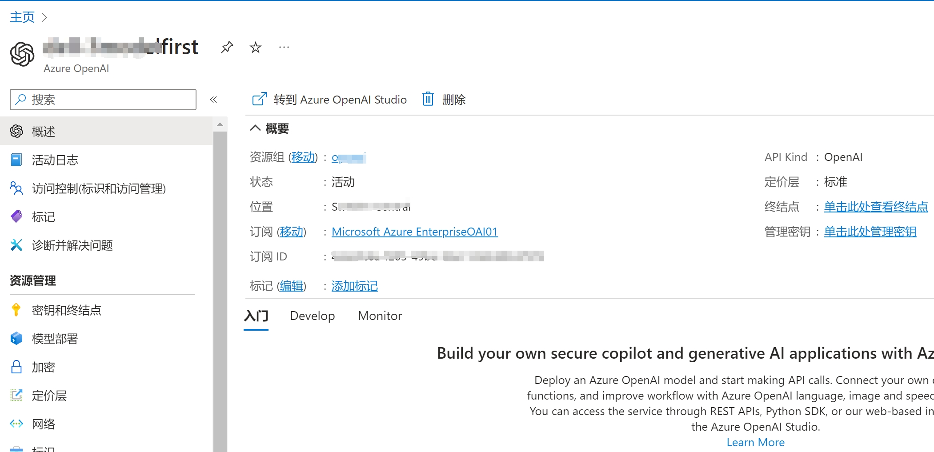
Task: Click the breadcrumb chevron after 主页
Action: (x=44, y=17)
